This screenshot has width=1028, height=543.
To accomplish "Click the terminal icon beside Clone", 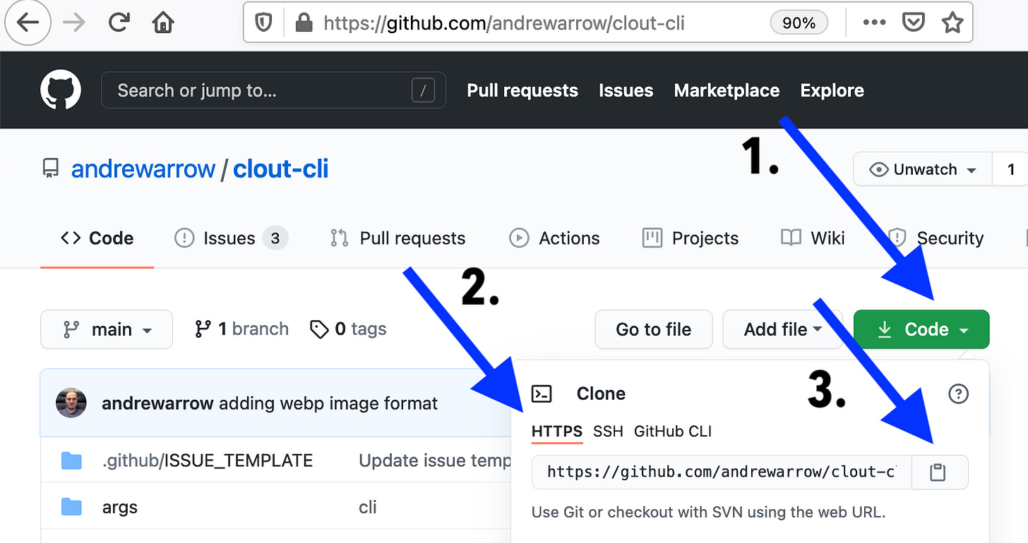I will (542, 393).
